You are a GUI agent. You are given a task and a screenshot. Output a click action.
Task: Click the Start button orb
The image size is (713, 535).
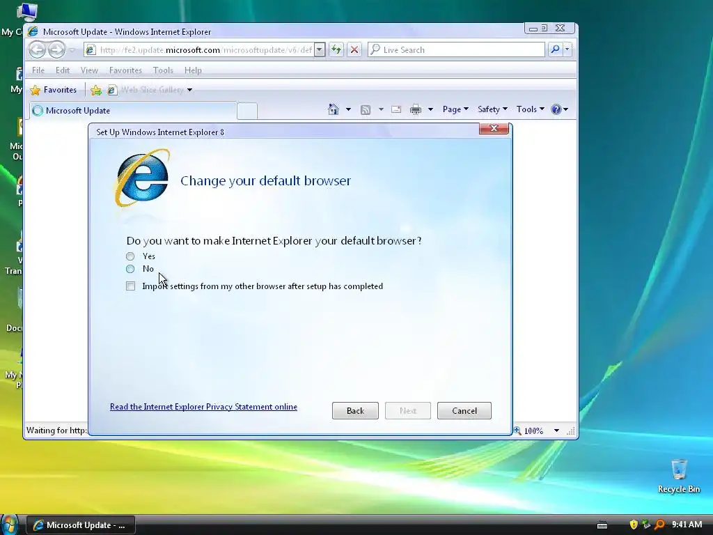10,525
